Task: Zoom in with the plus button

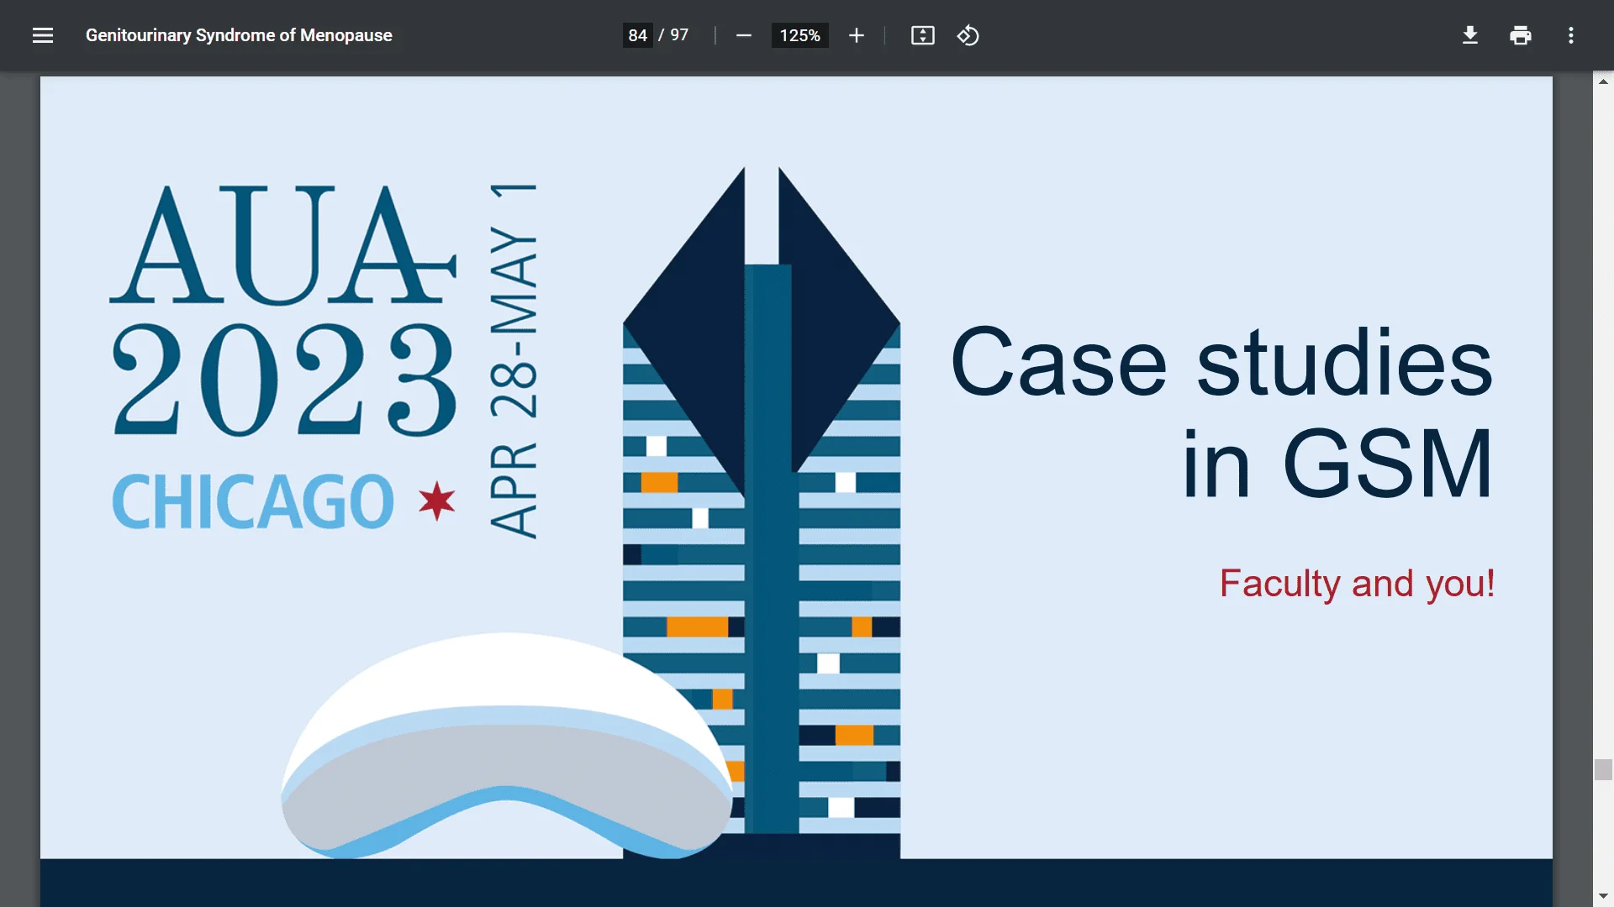Action: pos(857,35)
